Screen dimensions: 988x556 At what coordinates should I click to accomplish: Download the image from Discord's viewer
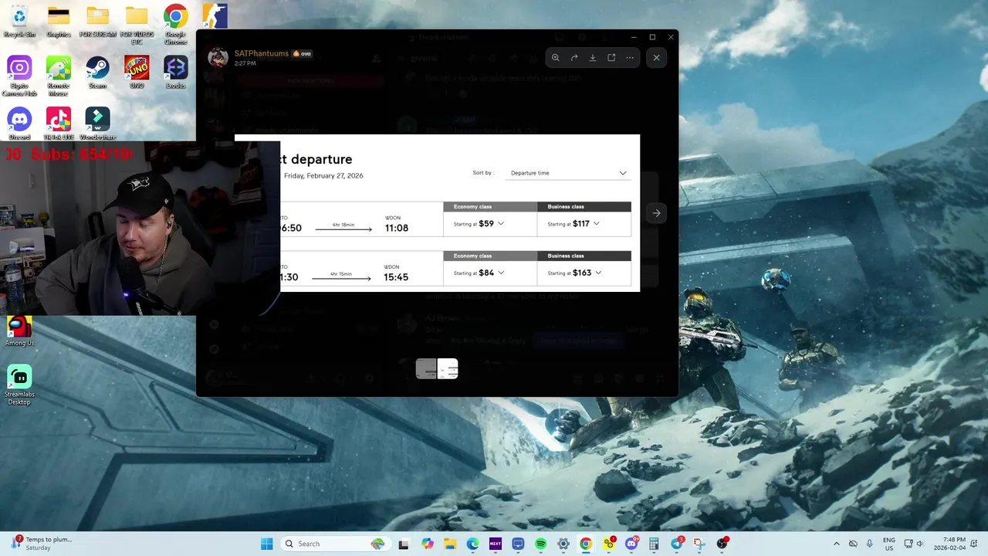[593, 57]
